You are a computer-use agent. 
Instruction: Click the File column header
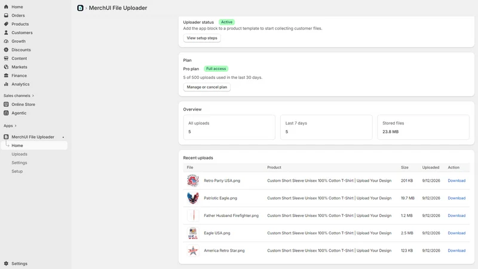(190, 167)
